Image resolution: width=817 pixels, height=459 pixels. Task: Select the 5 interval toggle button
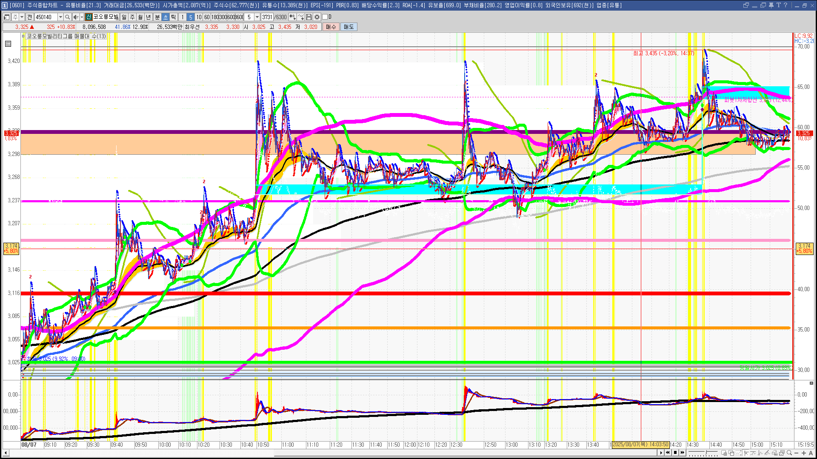click(191, 17)
